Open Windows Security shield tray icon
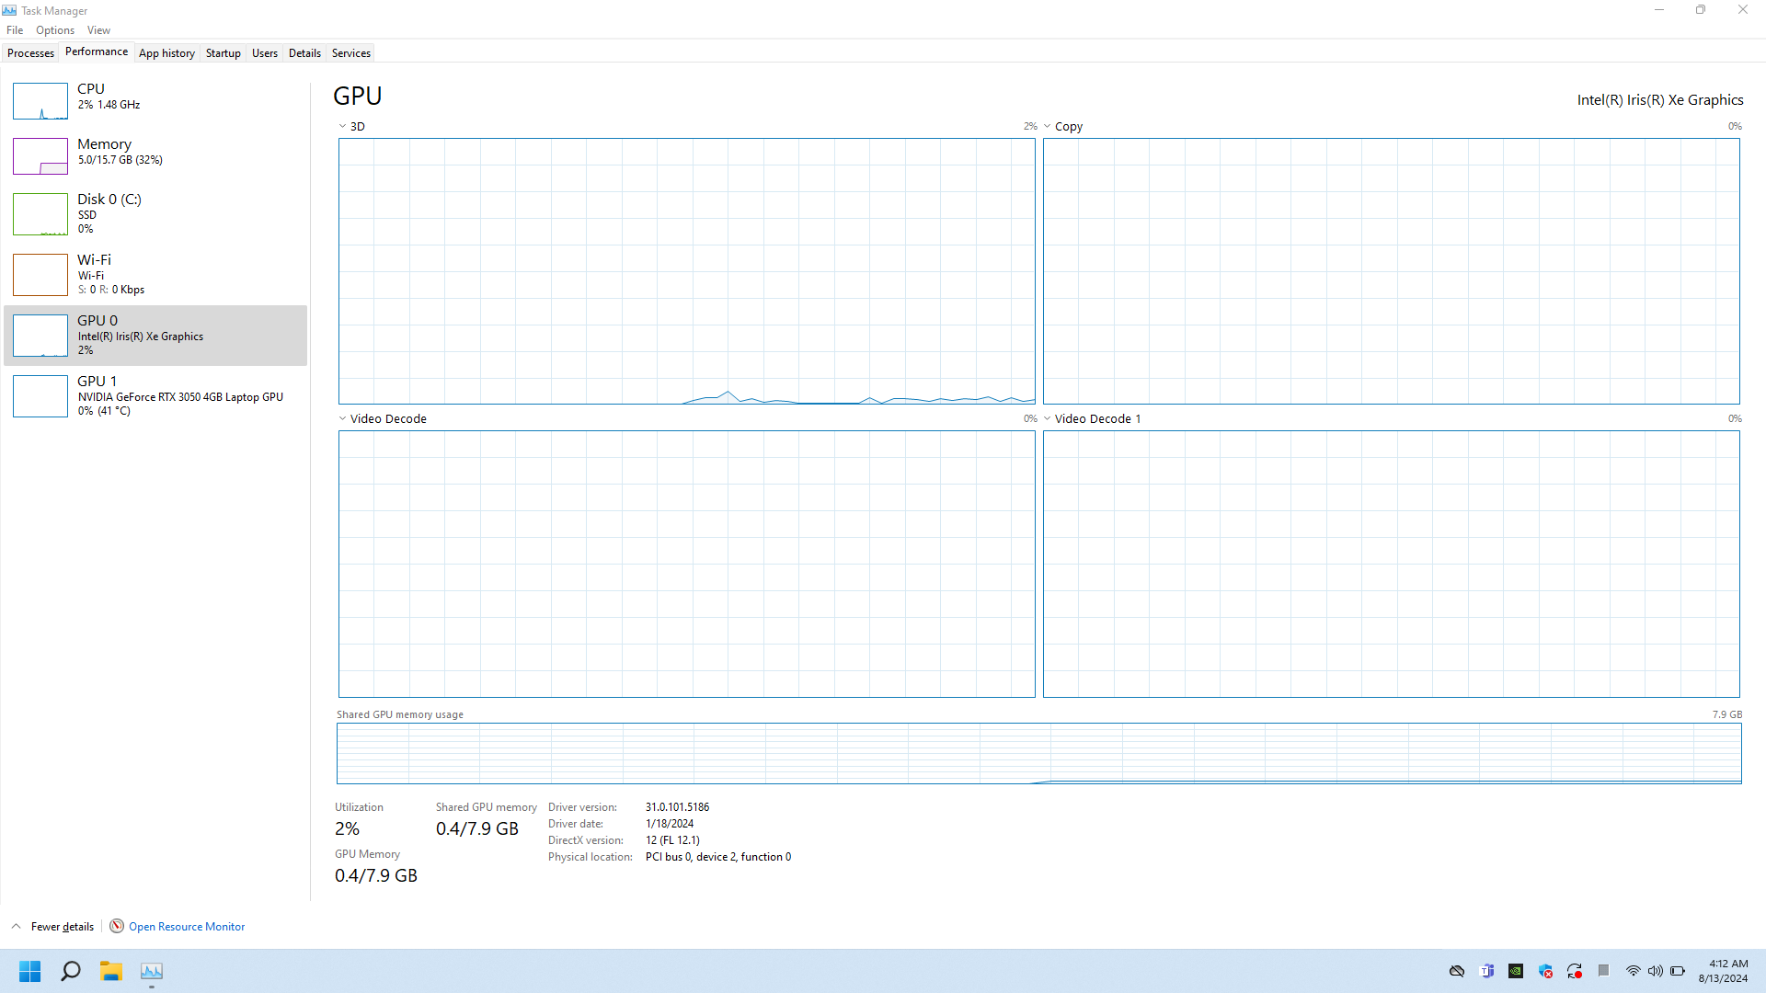The width and height of the screenshot is (1766, 993). coord(1545,971)
